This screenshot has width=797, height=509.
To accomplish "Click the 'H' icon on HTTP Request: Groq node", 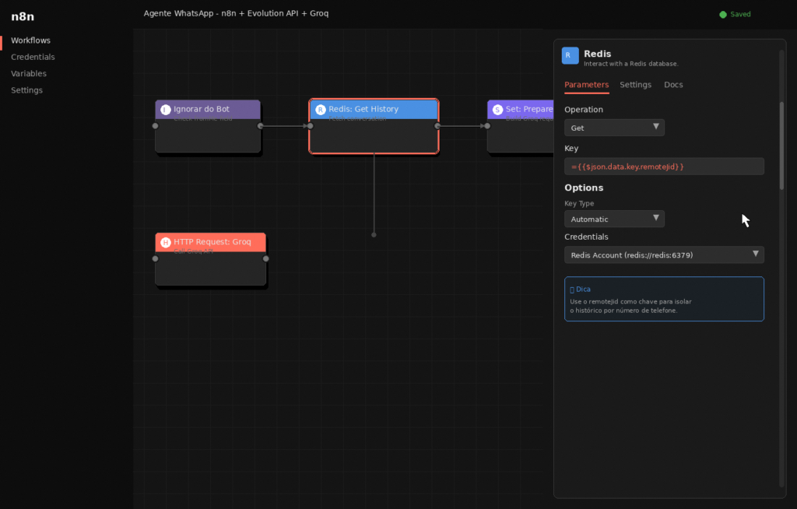I will [165, 243].
